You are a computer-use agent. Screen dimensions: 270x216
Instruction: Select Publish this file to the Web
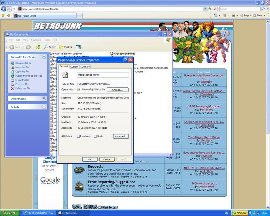coord(29,76)
